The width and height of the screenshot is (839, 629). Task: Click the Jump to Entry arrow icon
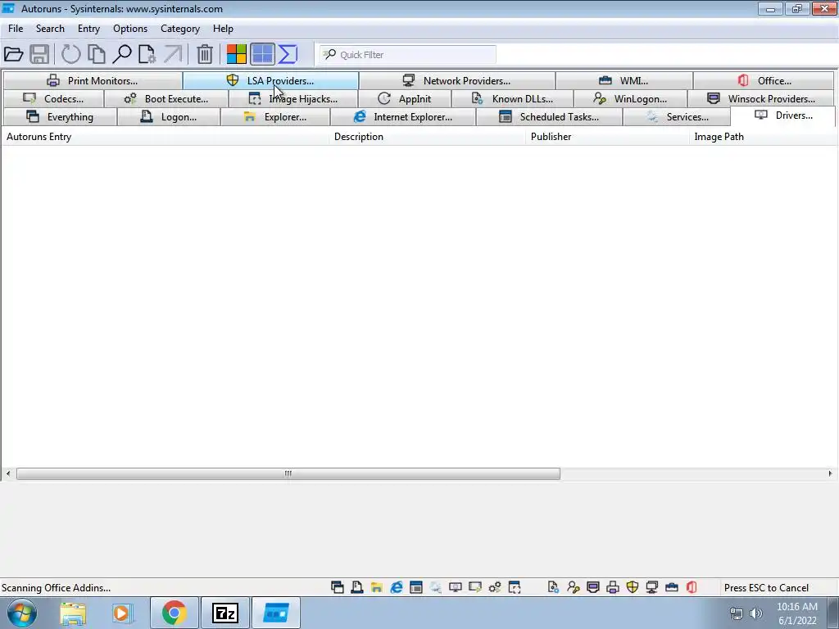pos(172,54)
